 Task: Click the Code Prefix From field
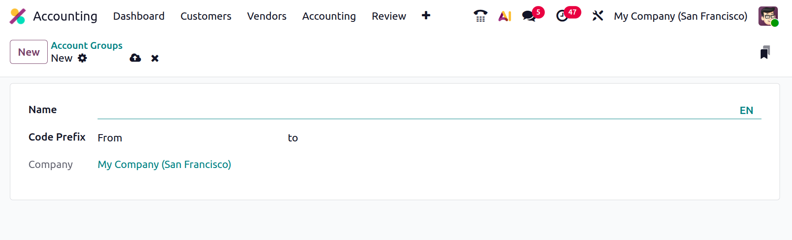[x=202, y=138]
